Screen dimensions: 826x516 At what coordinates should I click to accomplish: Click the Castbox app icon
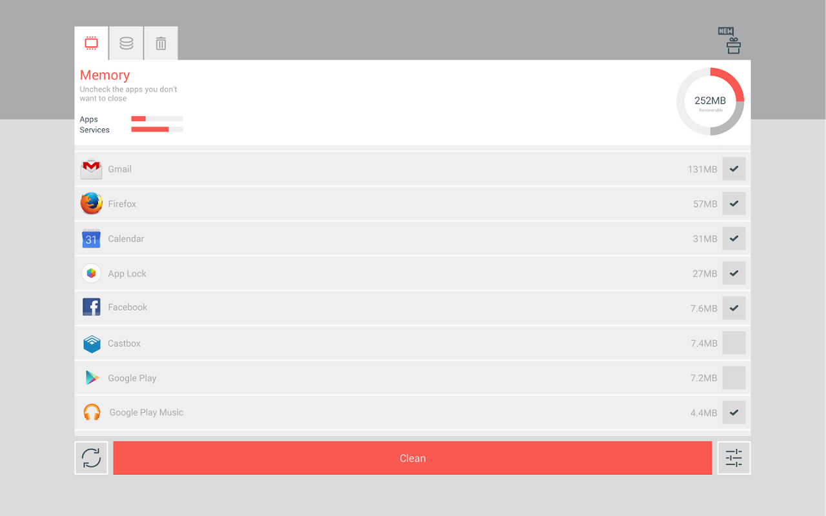click(92, 343)
